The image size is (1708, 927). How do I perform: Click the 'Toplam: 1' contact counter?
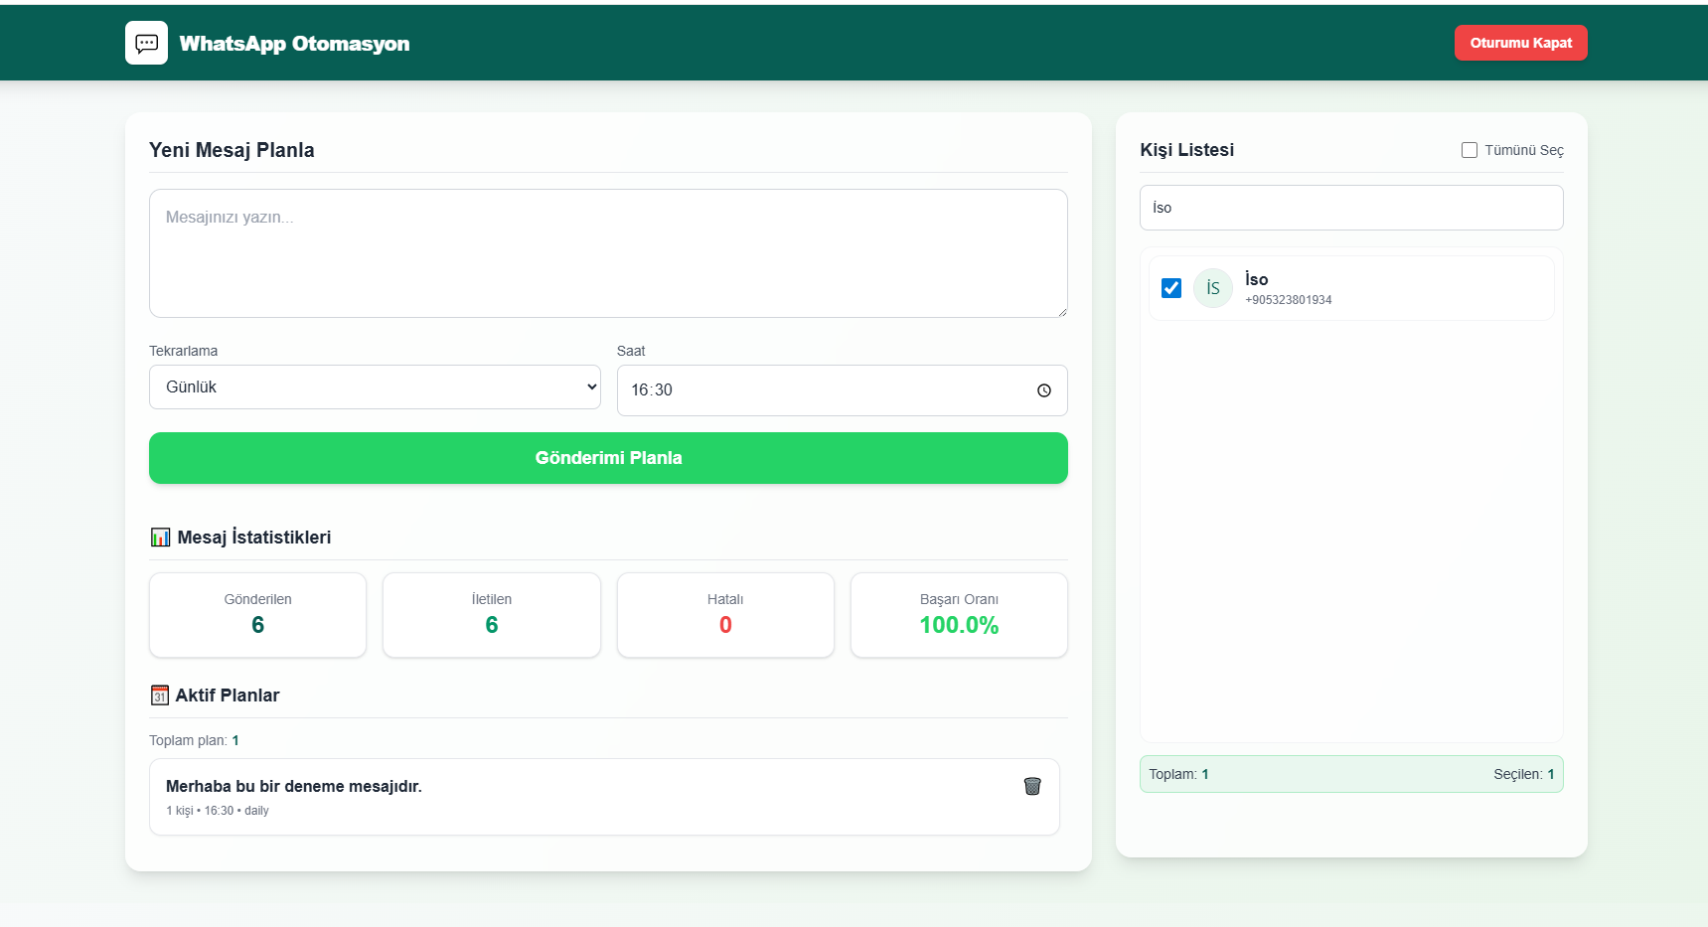[x=1178, y=774]
